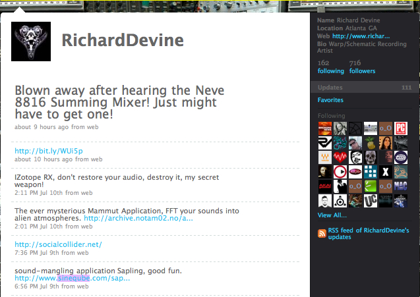Click the RichardDevine username heading
Screen dimensions: 420x297
coord(123,40)
